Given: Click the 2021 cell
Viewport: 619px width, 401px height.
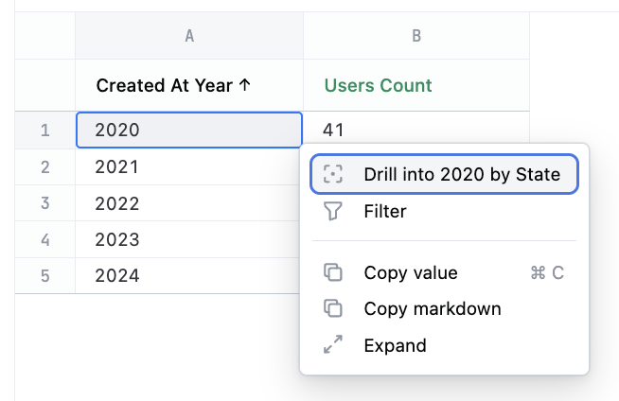Looking at the screenshot, I should [x=189, y=166].
